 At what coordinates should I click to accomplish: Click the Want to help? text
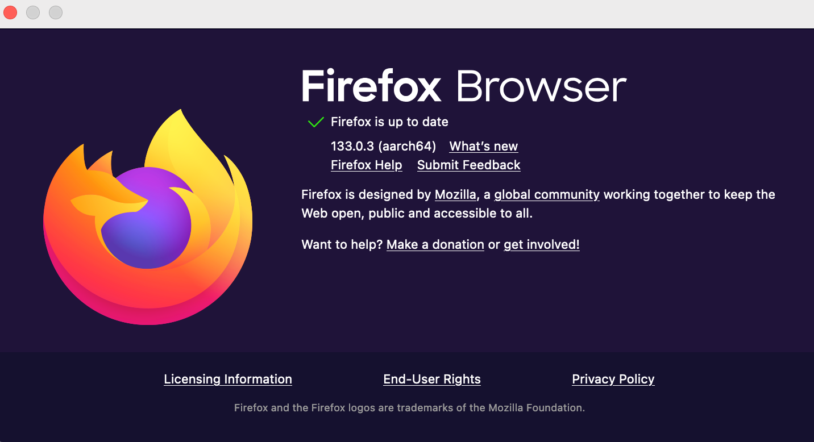(x=342, y=245)
